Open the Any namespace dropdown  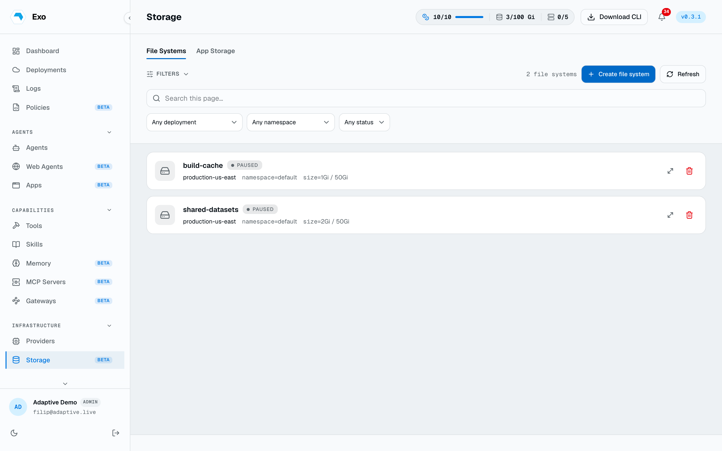click(x=291, y=122)
